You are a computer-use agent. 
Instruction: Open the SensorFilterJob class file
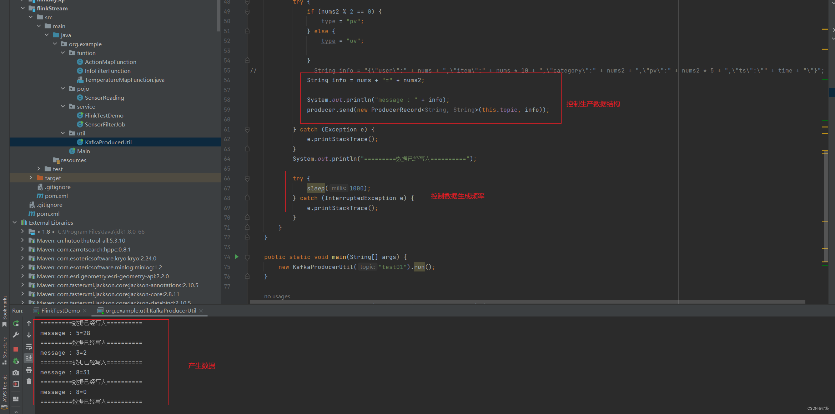105,124
